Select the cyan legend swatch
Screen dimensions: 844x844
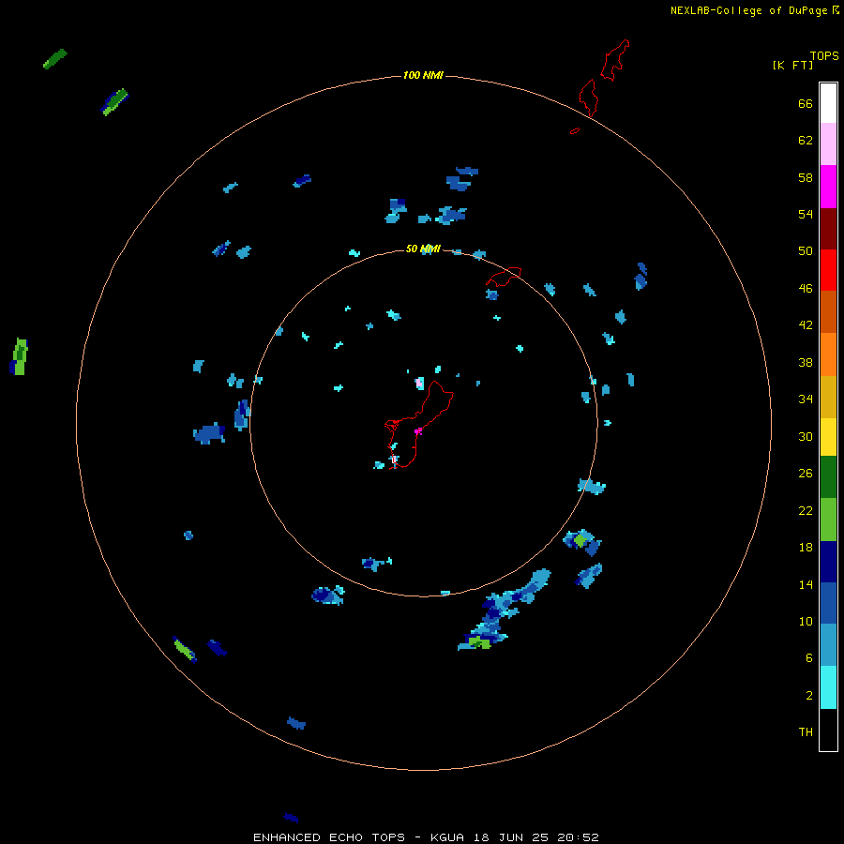[x=828, y=687]
